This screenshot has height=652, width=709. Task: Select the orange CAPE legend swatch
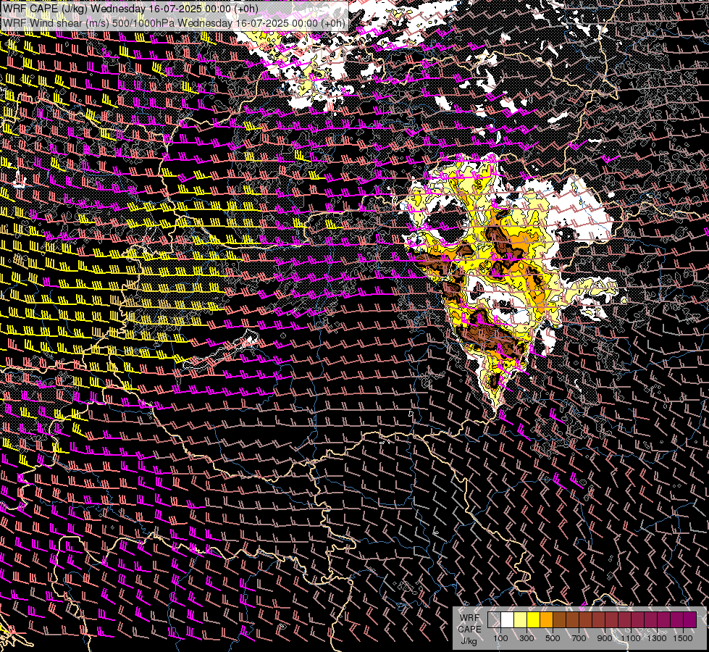coord(546,620)
